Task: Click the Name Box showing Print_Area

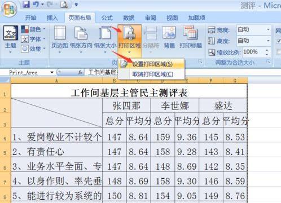Action: (x=28, y=73)
